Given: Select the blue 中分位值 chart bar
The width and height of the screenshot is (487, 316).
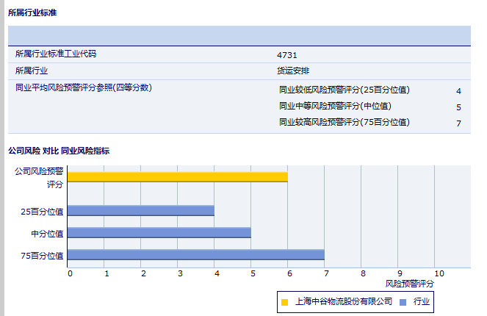Looking at the screenshot, I should click(x=159, y=233).
